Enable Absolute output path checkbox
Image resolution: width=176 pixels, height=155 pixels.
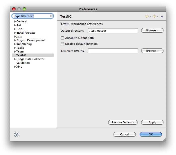tap(62, 38)
